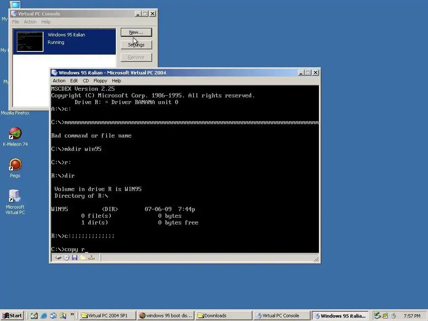This screenshot has width=428, height=321.
Task: Open the Help menu in Virtual PC 2004 window
Action: click(116, 81)
